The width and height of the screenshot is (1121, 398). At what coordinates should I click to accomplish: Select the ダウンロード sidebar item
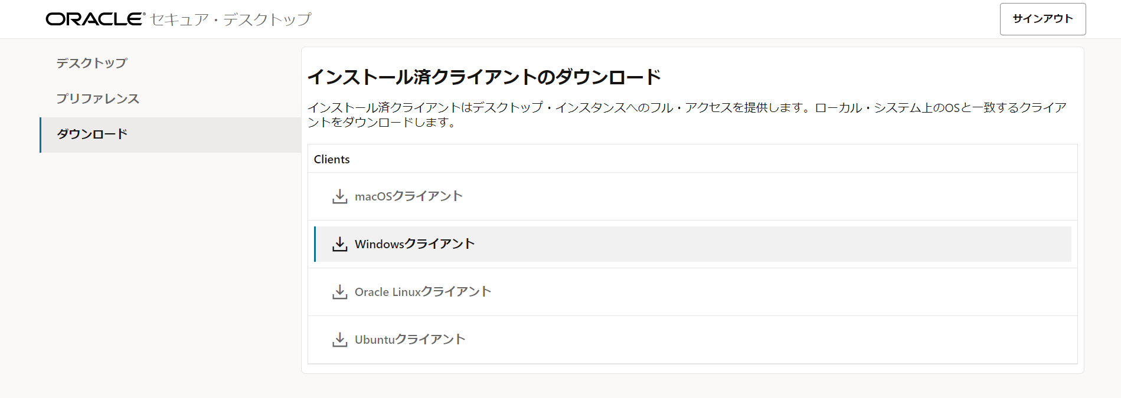(91, 134)
